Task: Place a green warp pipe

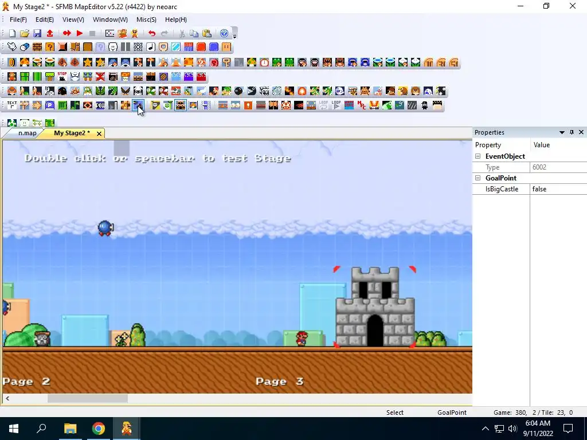Action: 25,77
